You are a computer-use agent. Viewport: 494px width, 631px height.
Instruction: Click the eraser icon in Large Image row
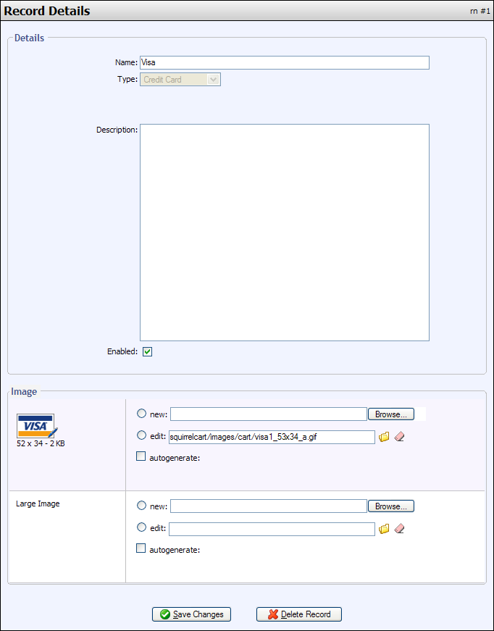coord(399,529)
